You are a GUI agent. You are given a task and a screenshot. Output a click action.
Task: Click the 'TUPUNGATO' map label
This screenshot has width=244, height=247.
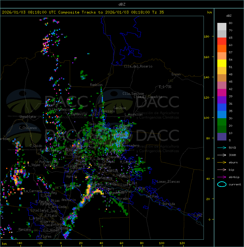click(48, 204)
